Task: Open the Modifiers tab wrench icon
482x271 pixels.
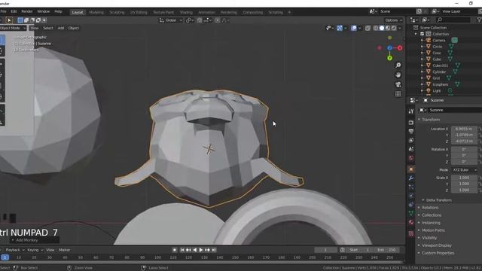Action: point(411,178)
